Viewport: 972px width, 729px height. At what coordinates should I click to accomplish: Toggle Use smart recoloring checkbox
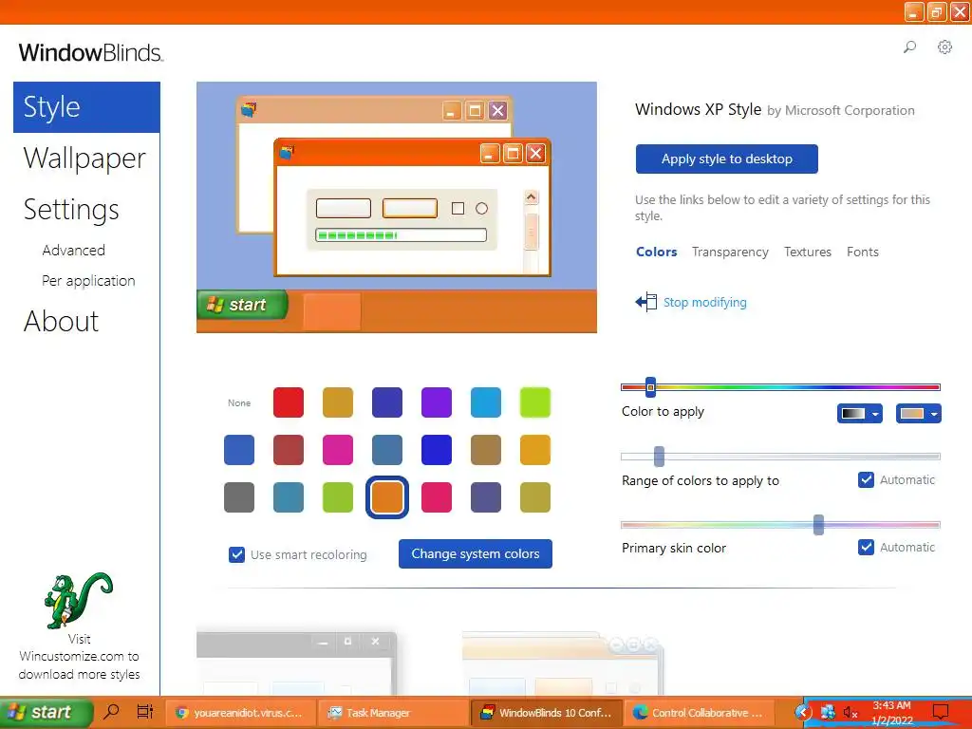click(x=236, y=554)
